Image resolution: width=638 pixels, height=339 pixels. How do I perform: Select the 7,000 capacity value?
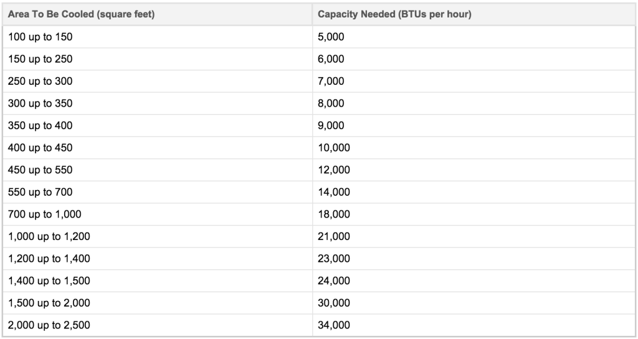331,81
